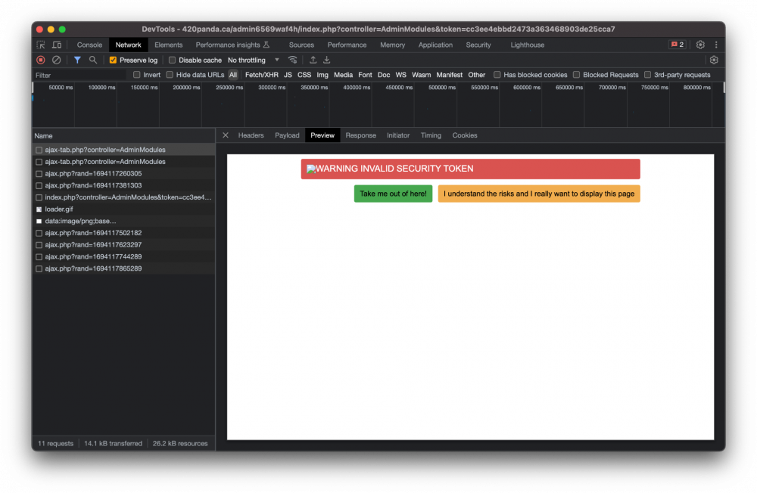Select request ajax.php?rand=1694117865289
The image size is (757, 493).
[x=123, y=268]
